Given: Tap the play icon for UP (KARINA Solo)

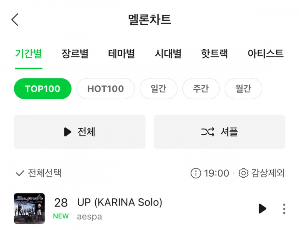Looking at the screenshot, I should pyautogui.click(x=263, y=208).
